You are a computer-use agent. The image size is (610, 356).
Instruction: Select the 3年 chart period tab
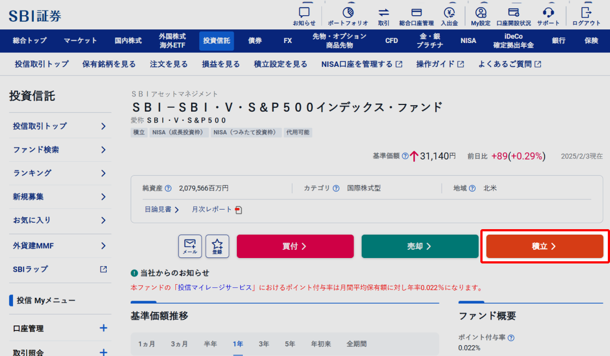(x=264, y=344)
